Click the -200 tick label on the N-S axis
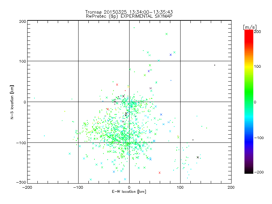Image resolution: width=272 pixels, height=204 pixels. pos(21,182)
